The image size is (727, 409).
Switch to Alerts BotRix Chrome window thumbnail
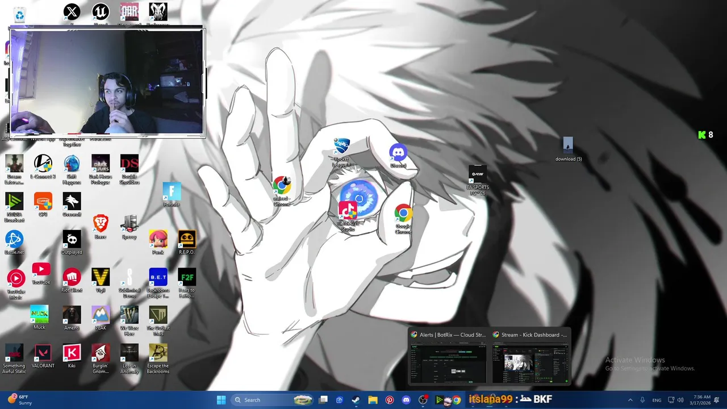click(x=449, y=357)
